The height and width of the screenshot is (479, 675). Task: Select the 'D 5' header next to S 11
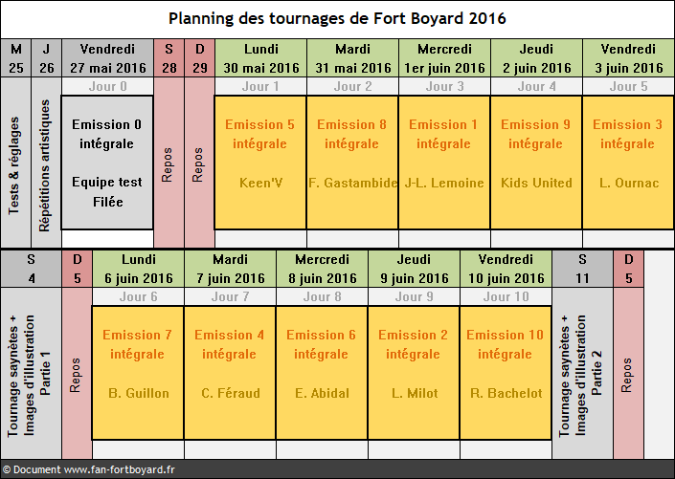tap(628, 269)
